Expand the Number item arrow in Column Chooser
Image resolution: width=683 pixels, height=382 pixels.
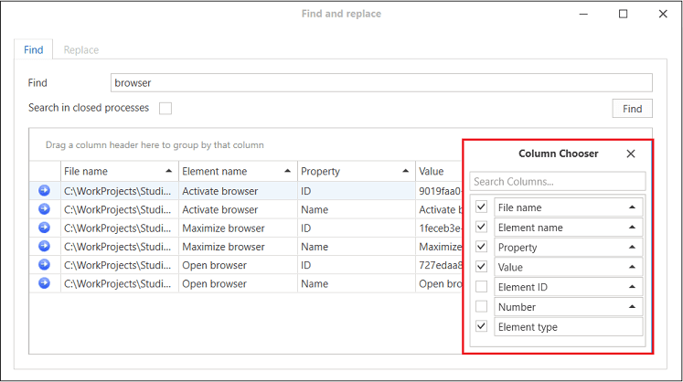(x=632, y=307)
